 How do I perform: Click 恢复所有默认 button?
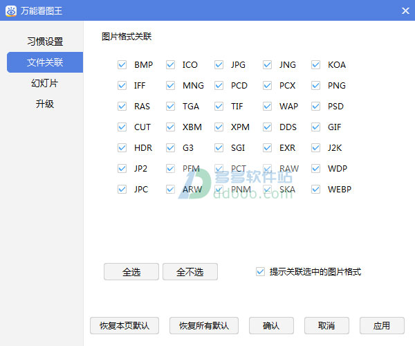tap(204, 326)
